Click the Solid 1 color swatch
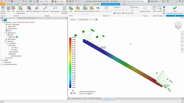 point(17,37)
